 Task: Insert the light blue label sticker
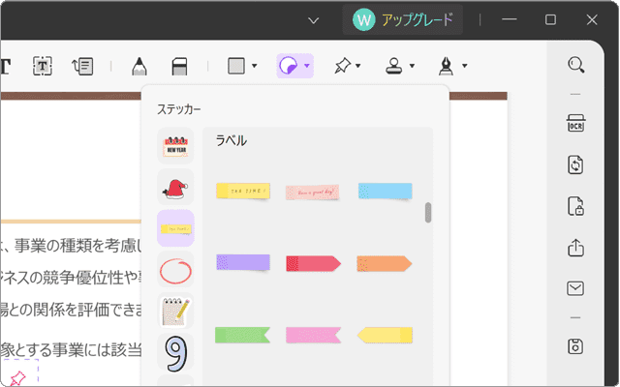386,192
